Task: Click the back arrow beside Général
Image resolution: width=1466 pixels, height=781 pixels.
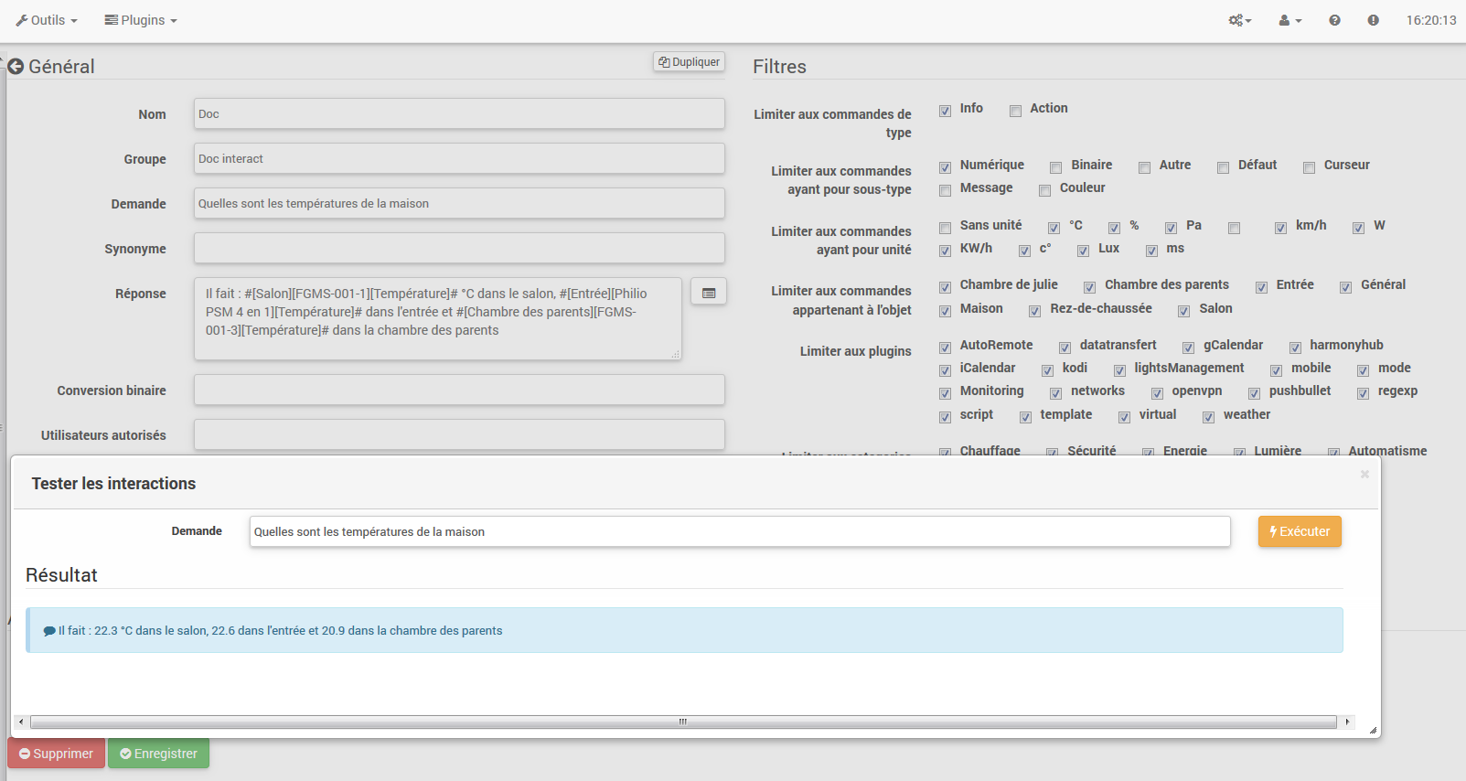Action: [x=16, y=67]
